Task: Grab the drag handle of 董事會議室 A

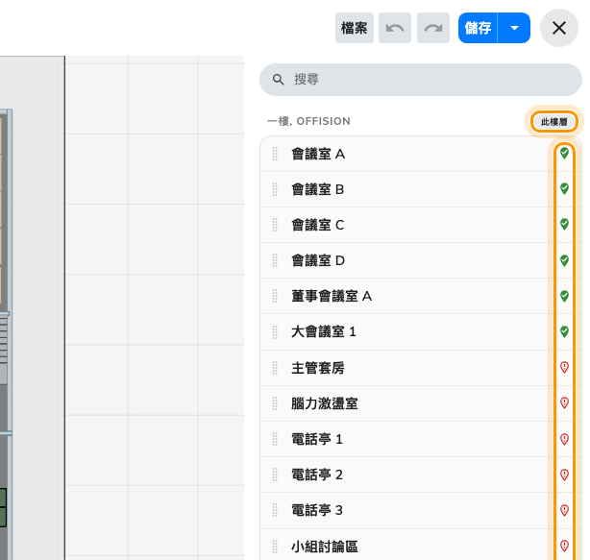Action: pyautogui.click(x=275, y=297)
